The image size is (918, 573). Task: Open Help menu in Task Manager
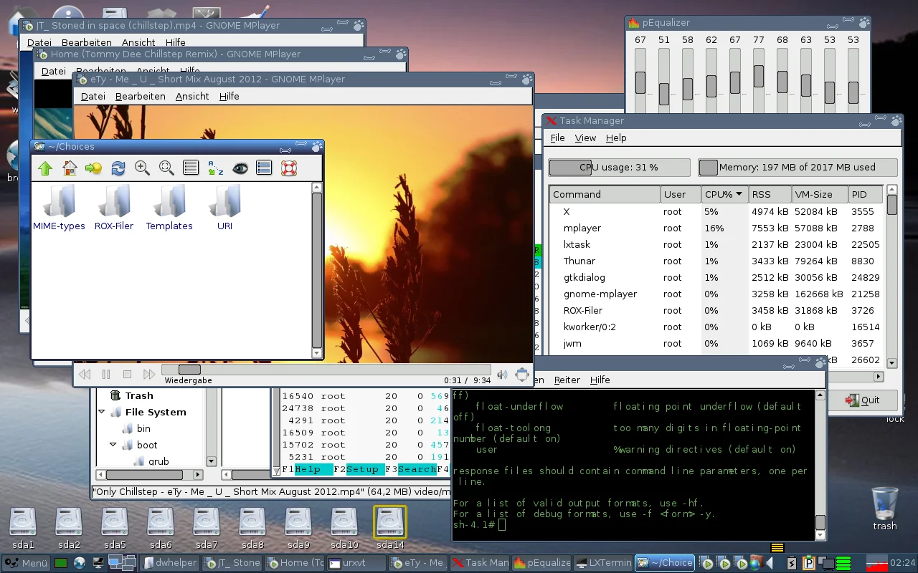616,138
